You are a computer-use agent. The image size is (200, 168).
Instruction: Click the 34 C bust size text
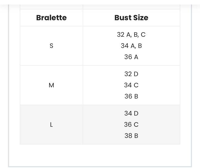(131, 85)
